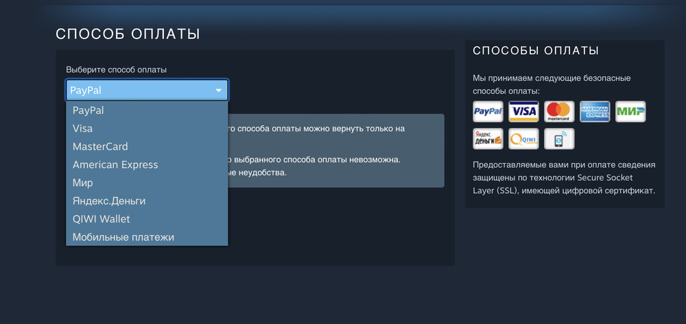
Task: Click the МИР payment logo
Action: (x=630, y=112)
